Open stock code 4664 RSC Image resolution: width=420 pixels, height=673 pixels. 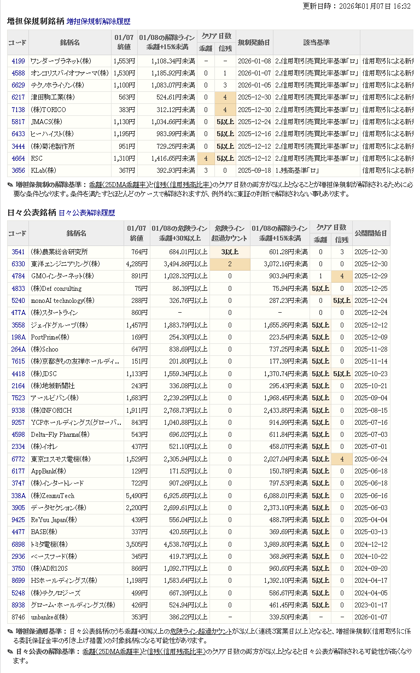pyautogui.click(x=18, y=158)
